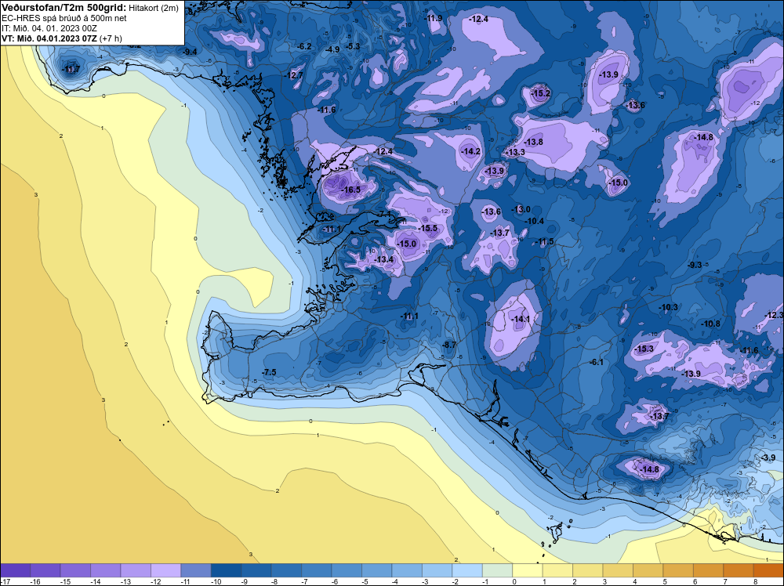The image size is (784, 586).
Task: Click the -15.3 temperature value
Action: [x=644, y=349]
